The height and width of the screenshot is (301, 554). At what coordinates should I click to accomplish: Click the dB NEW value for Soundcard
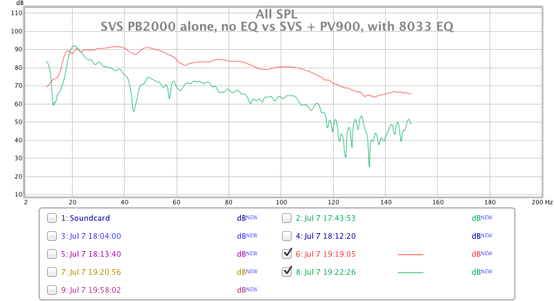pyautogui.click(x=247, y=218)
